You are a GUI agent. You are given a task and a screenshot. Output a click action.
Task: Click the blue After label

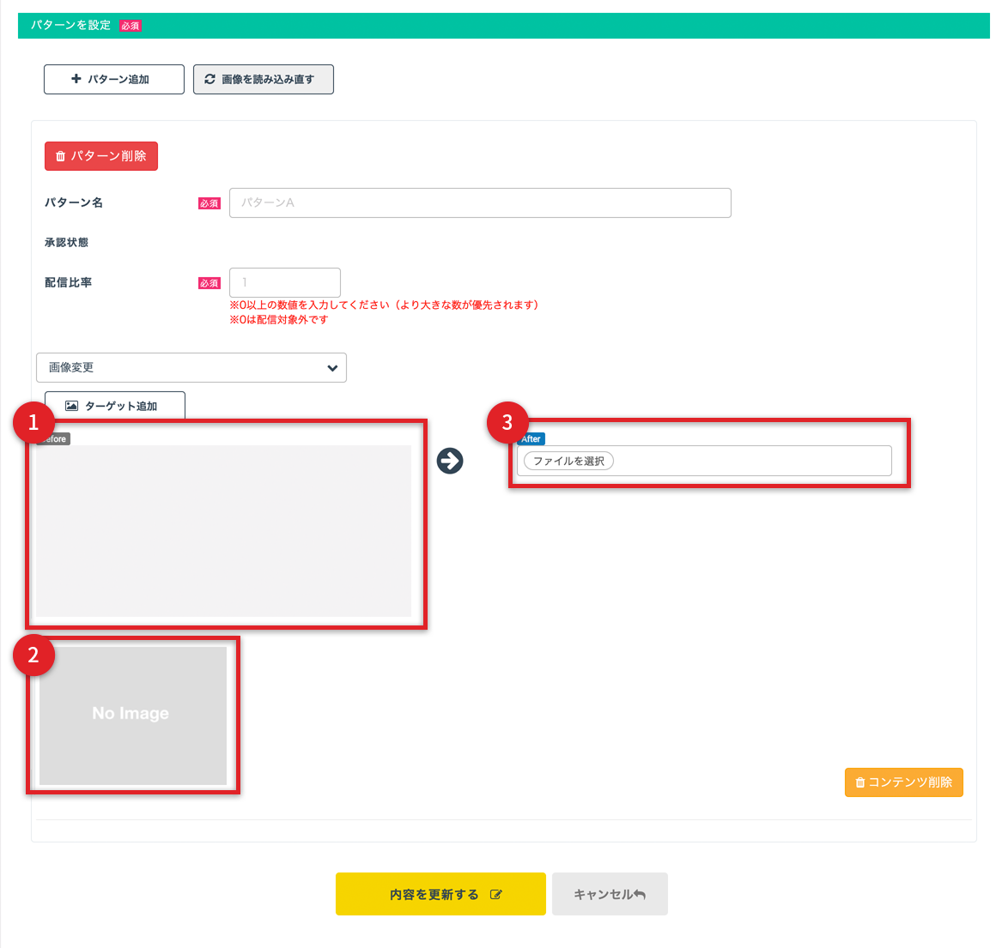point(531,438)
